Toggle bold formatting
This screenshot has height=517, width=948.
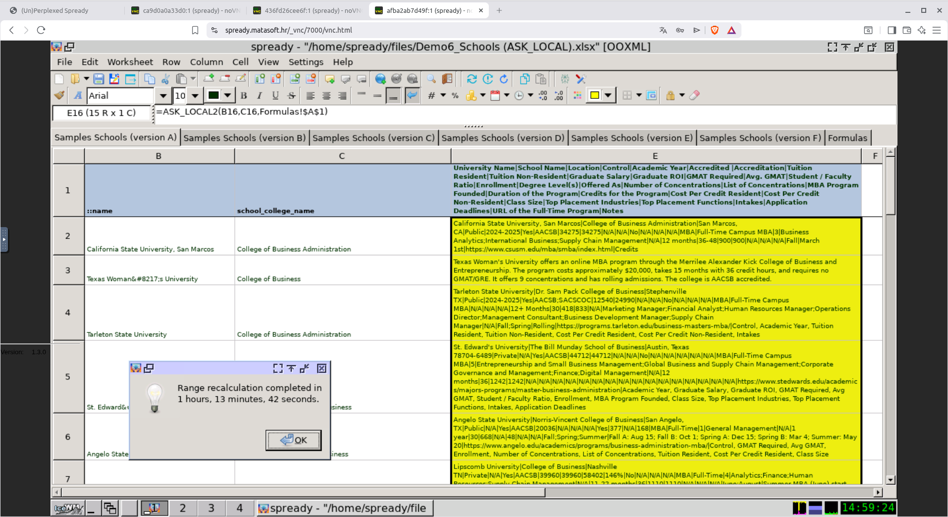pyautogui.click(x=244, y=95)
